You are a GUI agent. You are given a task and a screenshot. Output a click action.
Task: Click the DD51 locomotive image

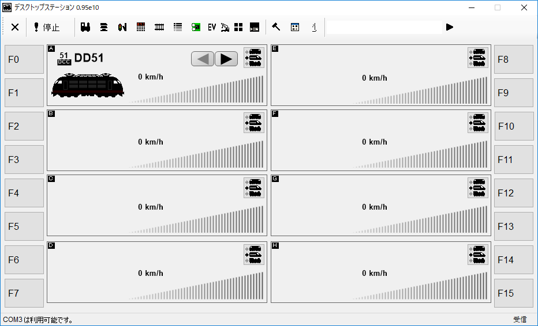coord(88,85)
